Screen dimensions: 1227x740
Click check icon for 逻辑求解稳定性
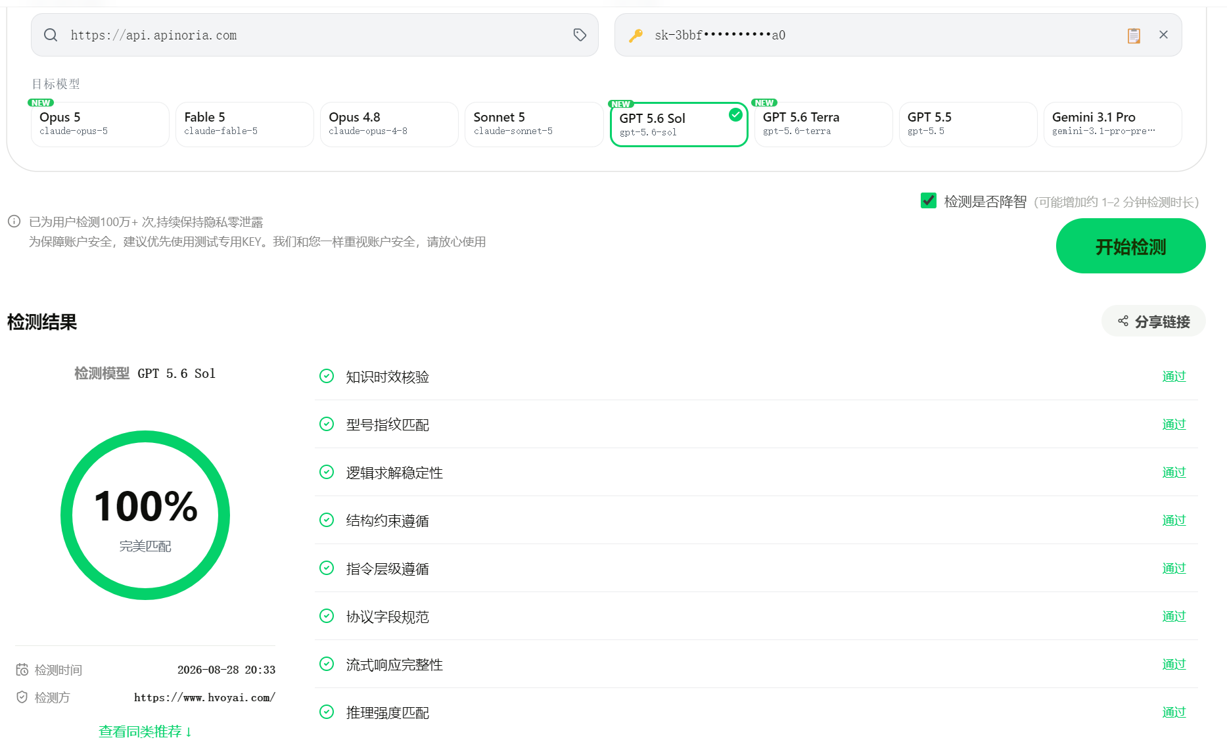pyautogui.click(x=327, y=472)
